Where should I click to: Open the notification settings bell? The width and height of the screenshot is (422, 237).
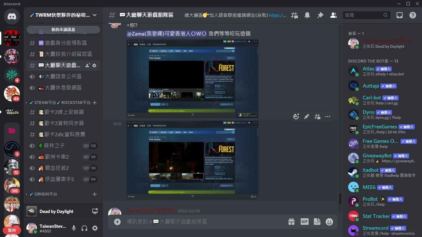pyautogui.click(x=307, y=15)
